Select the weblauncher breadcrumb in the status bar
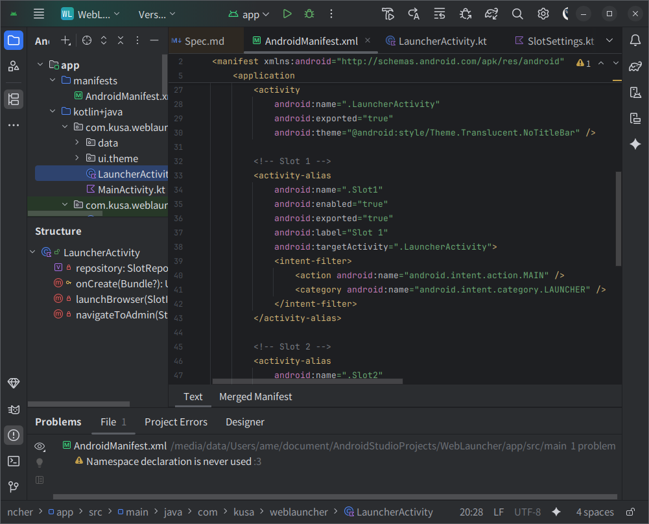 point(299,512)
